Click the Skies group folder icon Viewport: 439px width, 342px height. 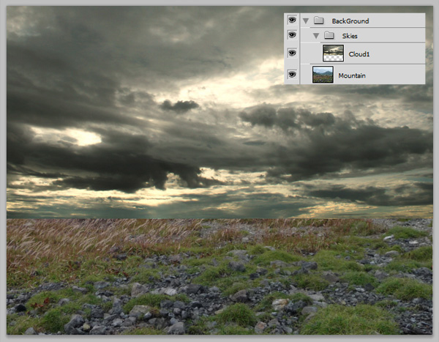329,35
